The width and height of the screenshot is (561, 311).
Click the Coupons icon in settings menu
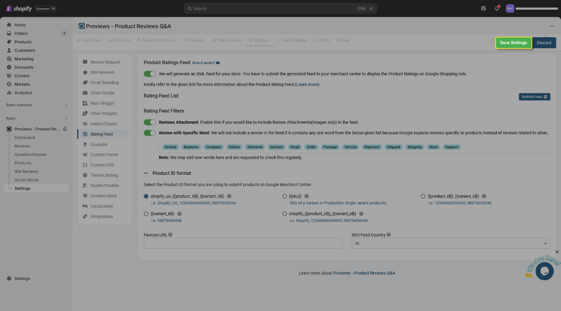click(x=85, y=144)
